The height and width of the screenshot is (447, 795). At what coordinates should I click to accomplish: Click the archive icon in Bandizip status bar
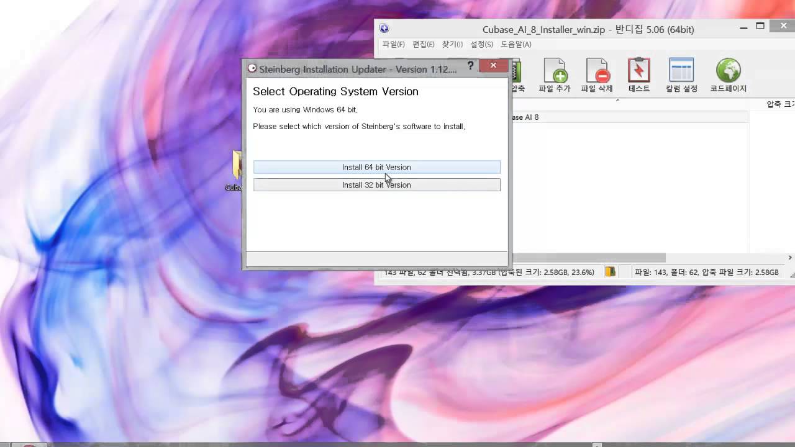pyautogui.click(x=611, y=272)
